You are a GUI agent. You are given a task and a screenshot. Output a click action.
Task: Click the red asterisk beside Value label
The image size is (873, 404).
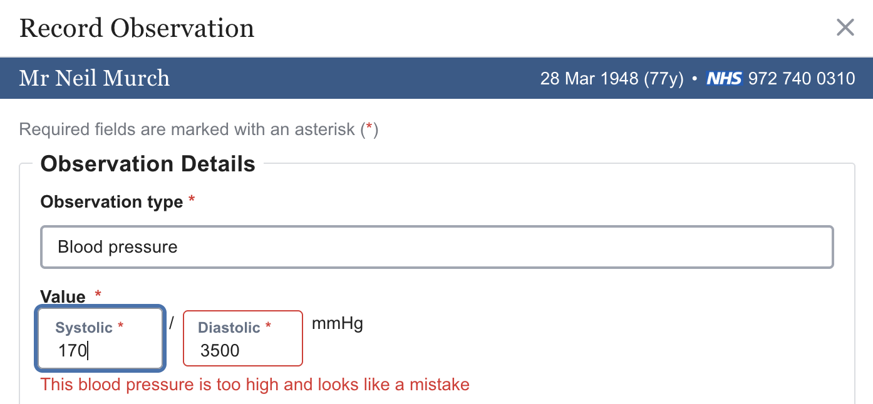point(98,294)
